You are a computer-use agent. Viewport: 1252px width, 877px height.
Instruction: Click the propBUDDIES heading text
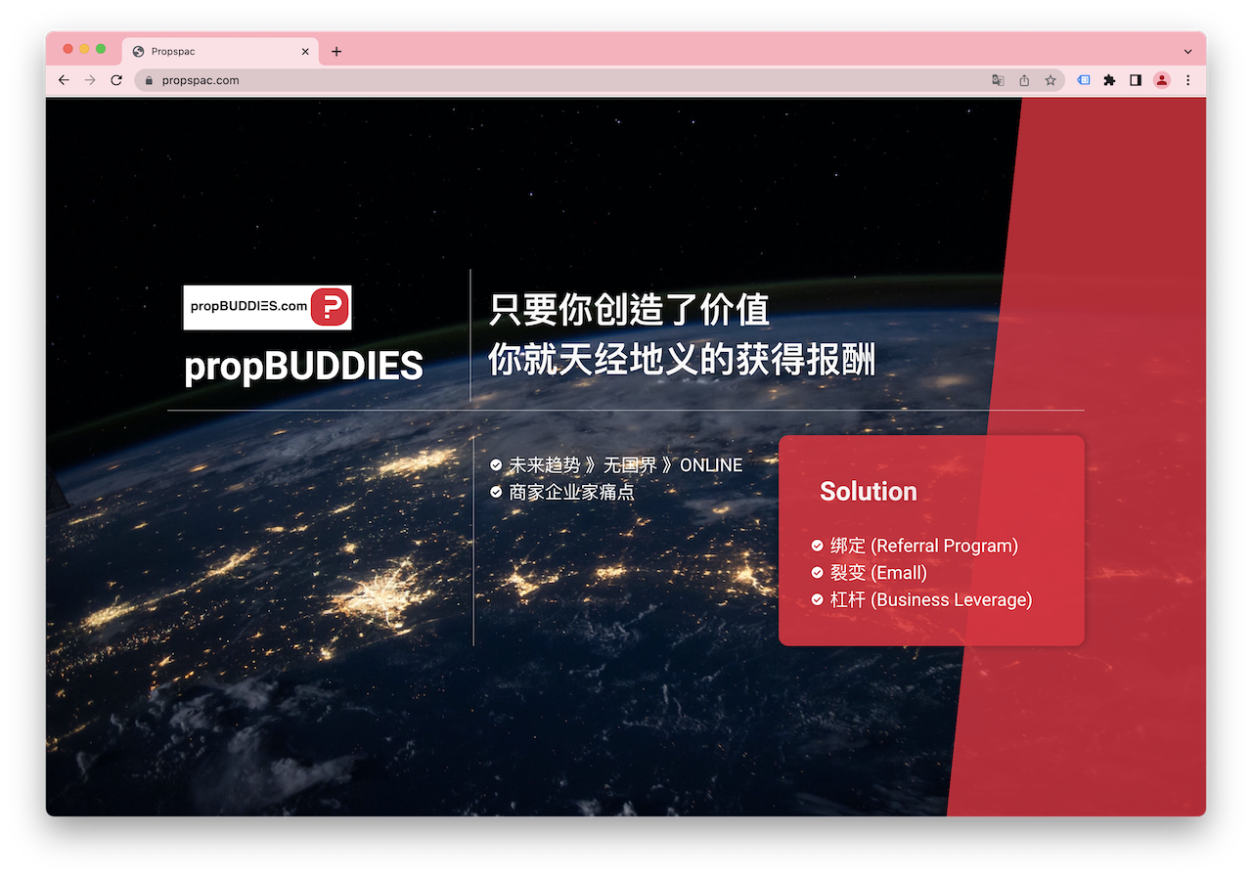[304, 366]
